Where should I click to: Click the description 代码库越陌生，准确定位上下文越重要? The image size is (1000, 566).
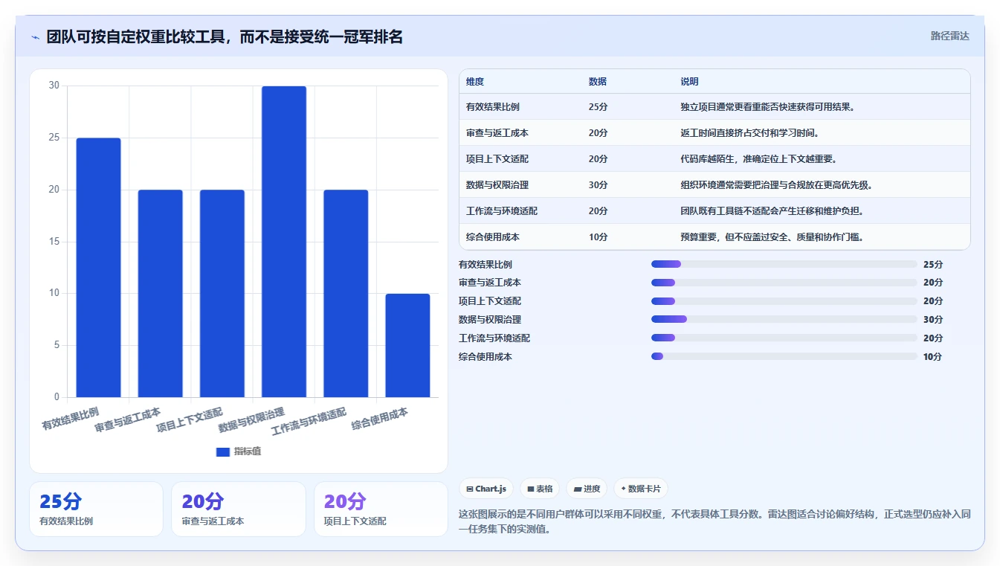(759, 159)
